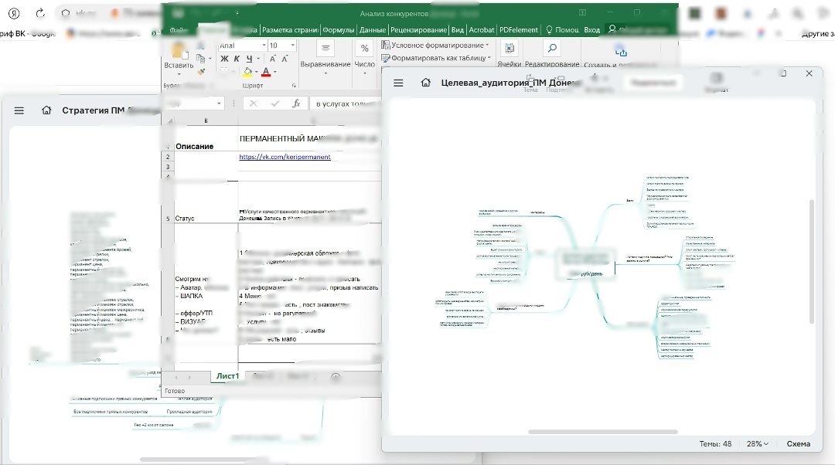Image resolution: width=835 pixels, height=465 pixels.
Task: Cancel formula entry with X icon
Action: tap(254, 104)
